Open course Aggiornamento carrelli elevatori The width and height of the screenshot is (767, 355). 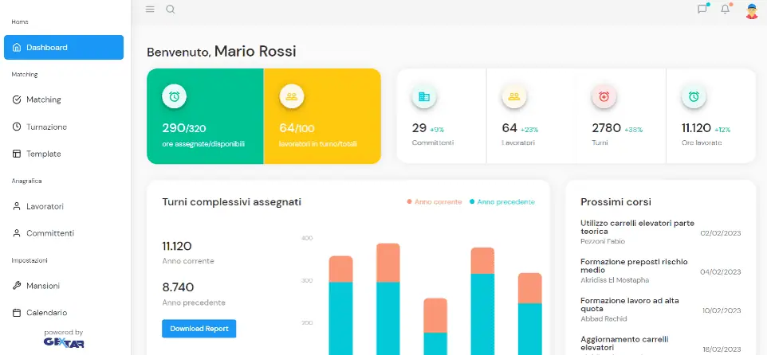(624, 343)
